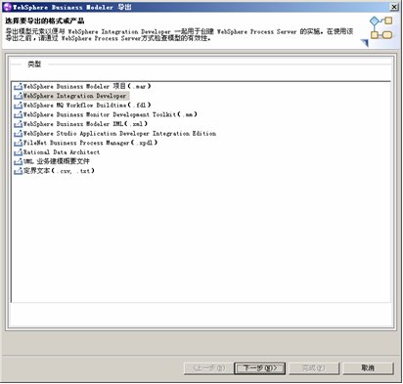The width and height of the screenshot is (403, 384).
Task: Click the icon beside FileNet Business Process Manager
Action: click(x=18, y=143)
